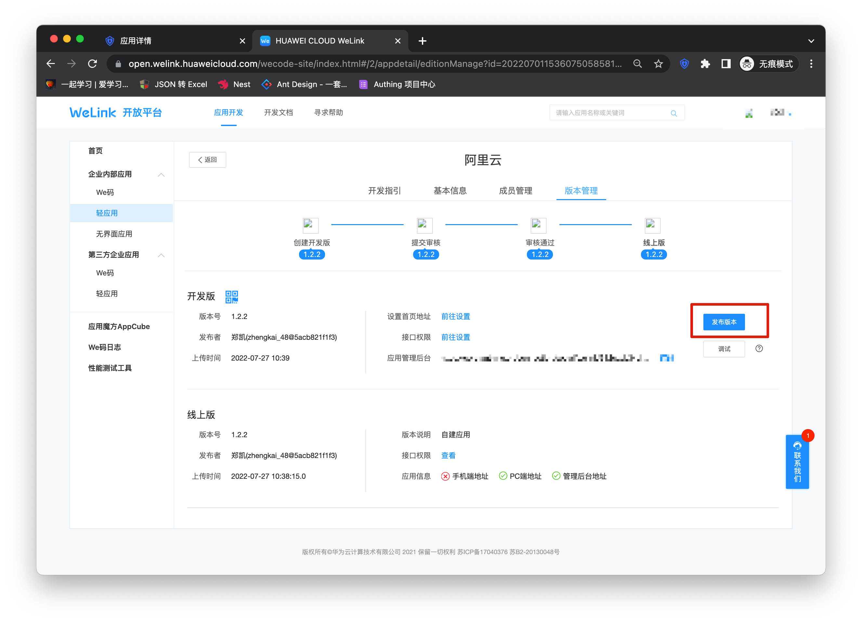Click the search magnifier in the app search box
The height and width of the screenshot is (623, 862).
[673, 113]
